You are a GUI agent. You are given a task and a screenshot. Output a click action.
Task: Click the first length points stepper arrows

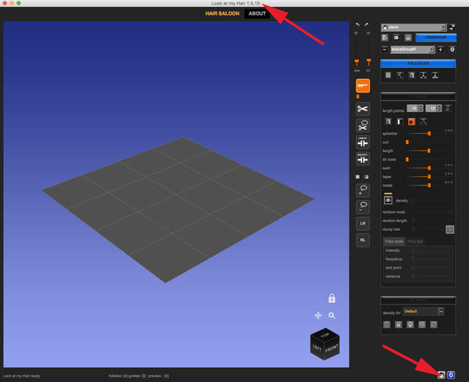coord(421,108)
